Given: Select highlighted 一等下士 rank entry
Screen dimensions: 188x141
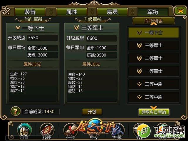Looking at the screenshot, I should (154, 33).
